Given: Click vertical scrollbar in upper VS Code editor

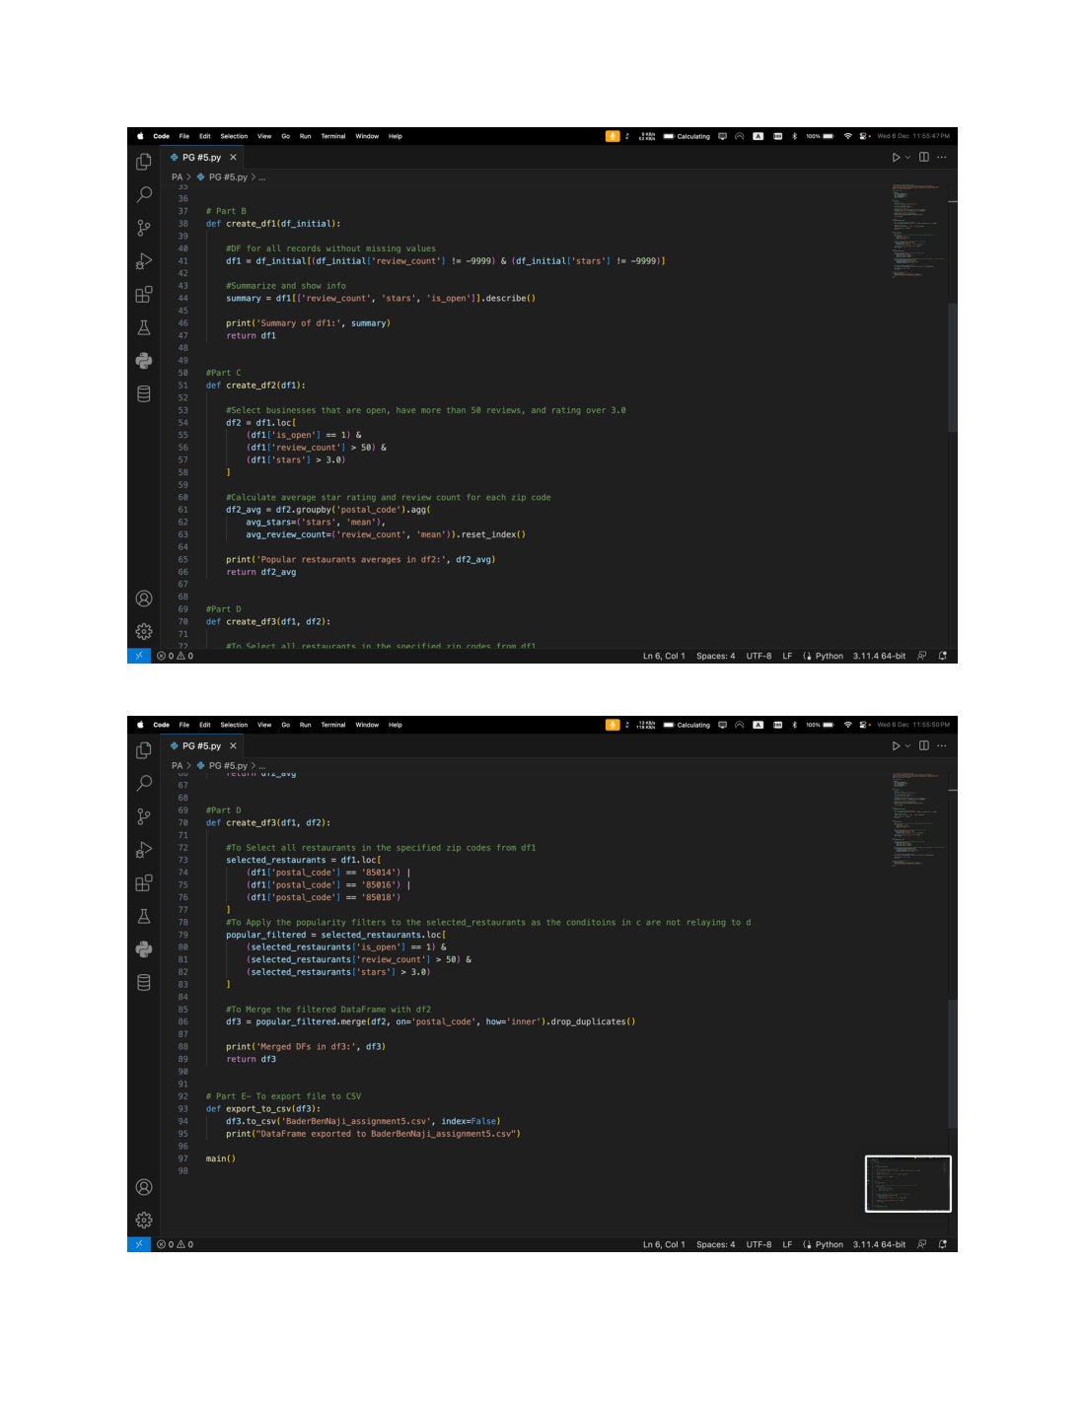Looking at the screenshot, I should [953, 367].
